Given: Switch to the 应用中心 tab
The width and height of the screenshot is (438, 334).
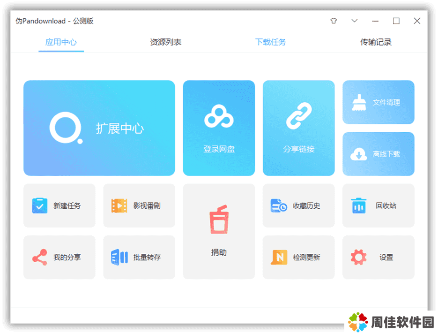Looking at the screenshot, I should point(61,42).
